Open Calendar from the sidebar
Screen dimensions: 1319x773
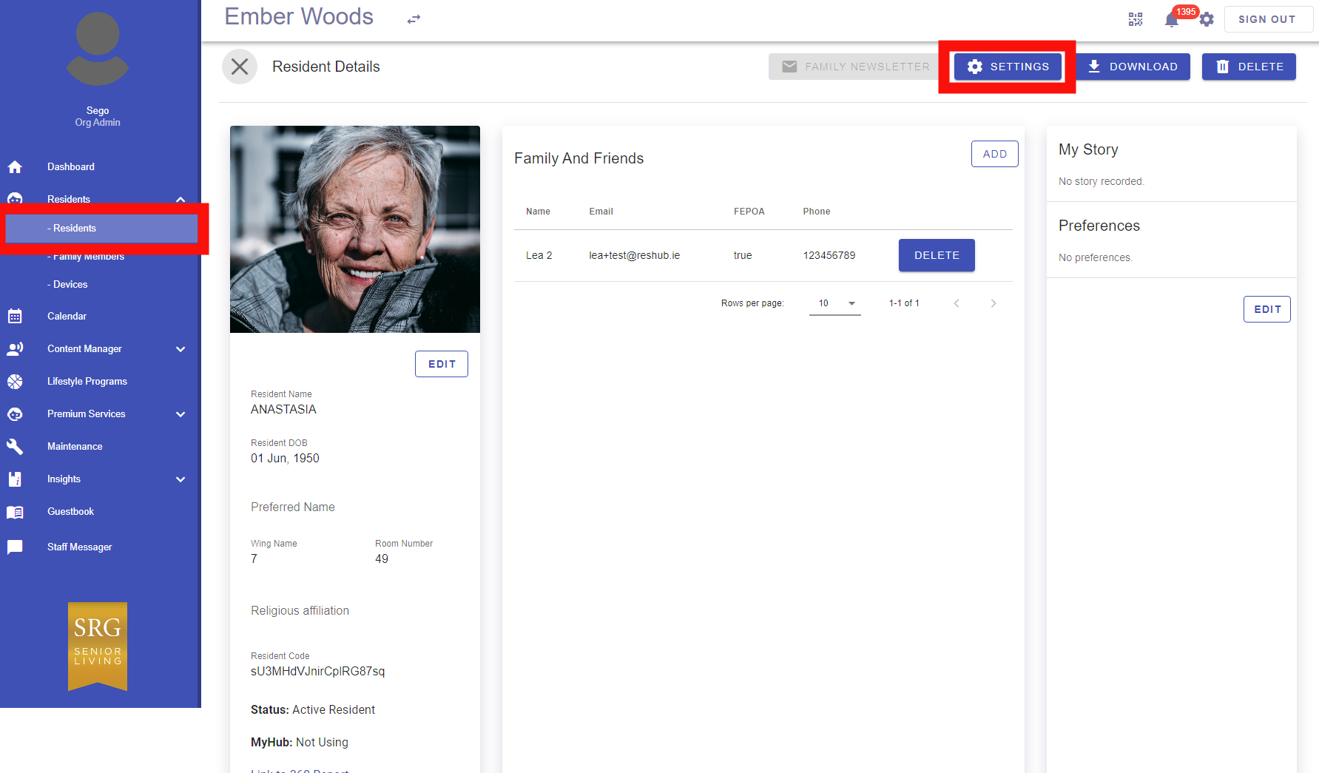point(67,317)
